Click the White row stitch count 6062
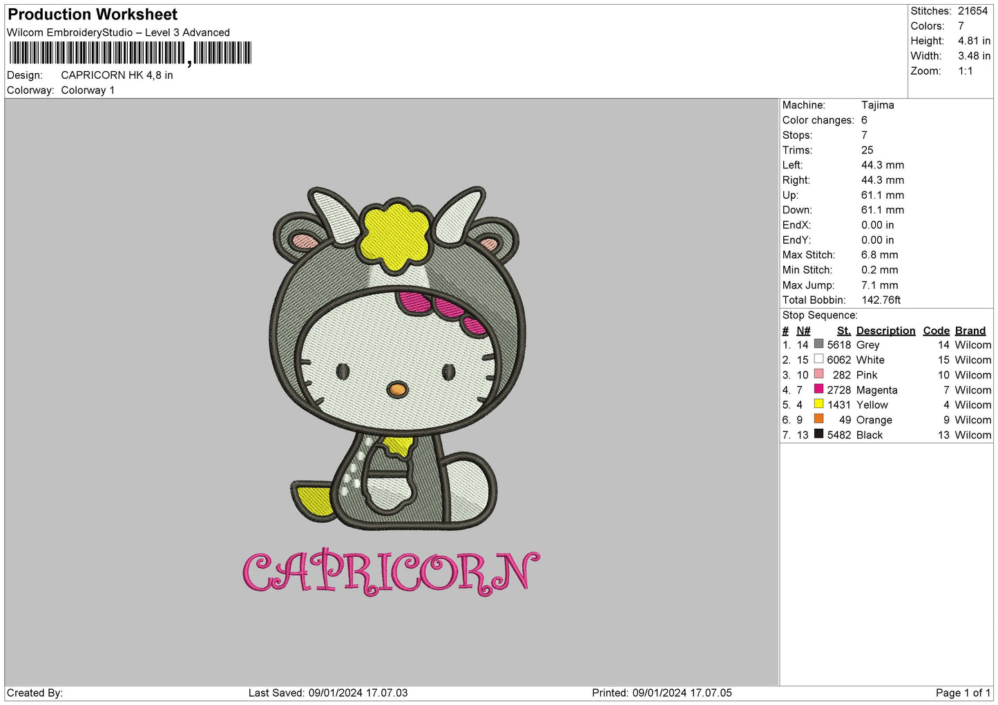 coord(839,360)
